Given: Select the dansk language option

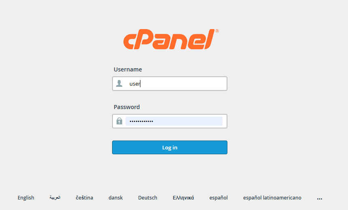Looking at the screenshot, I should pos(115,198).
